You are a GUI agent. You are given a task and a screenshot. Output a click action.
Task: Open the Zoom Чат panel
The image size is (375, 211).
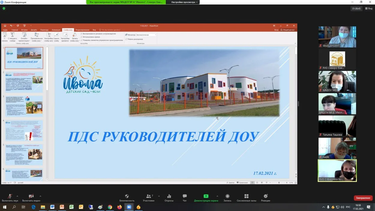pos(184,197)
